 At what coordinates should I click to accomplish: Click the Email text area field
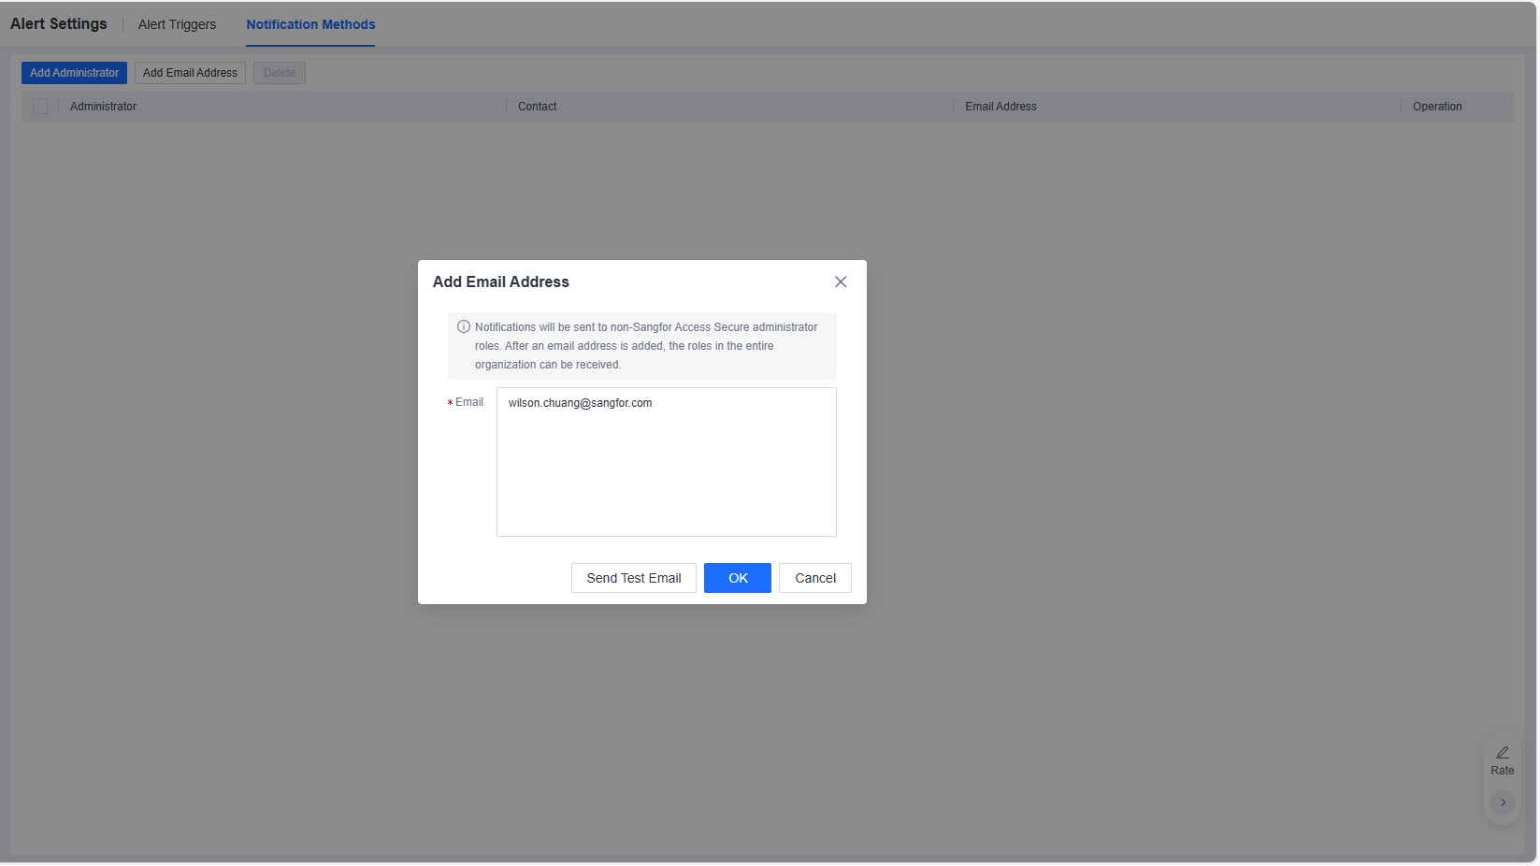point(666,462)
